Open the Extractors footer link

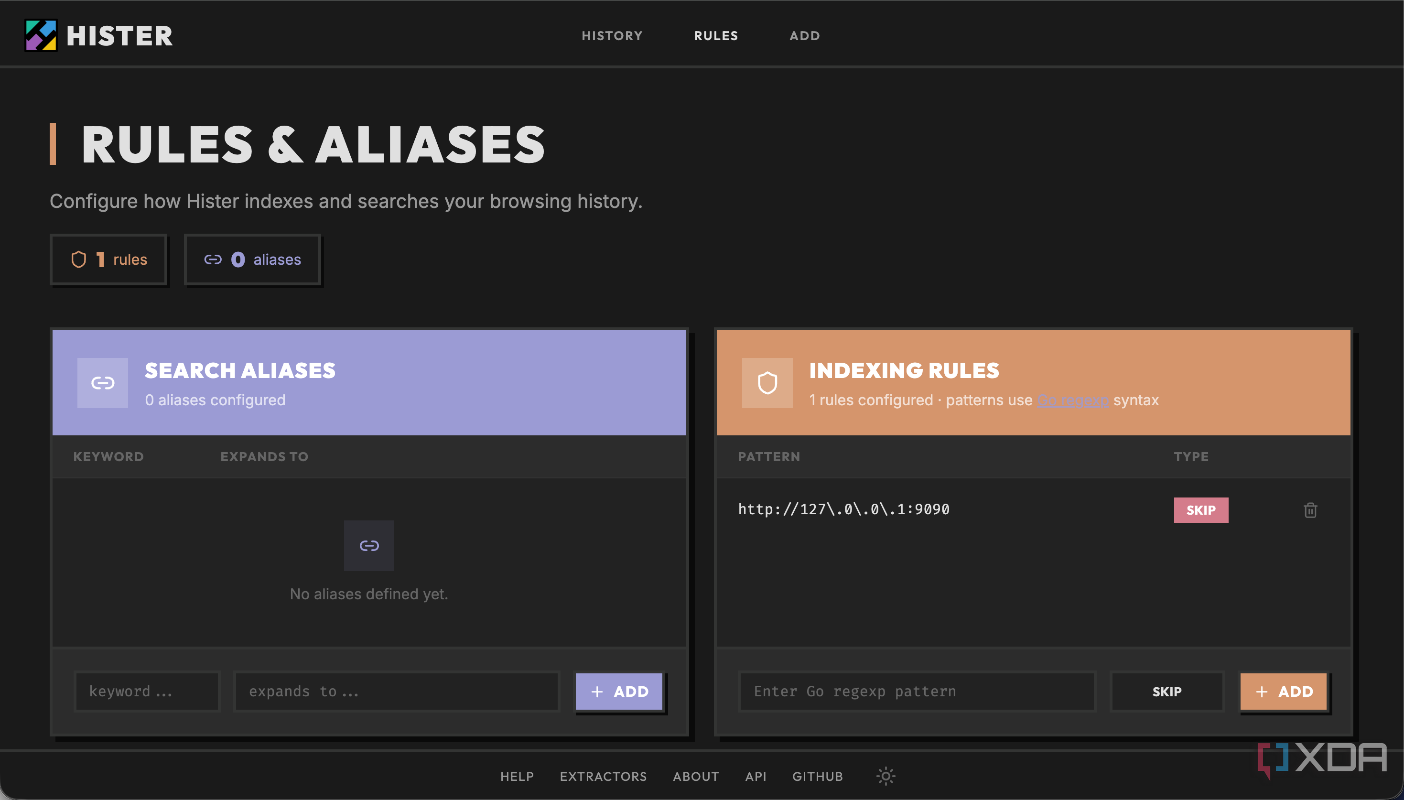(x=603, y=777)
